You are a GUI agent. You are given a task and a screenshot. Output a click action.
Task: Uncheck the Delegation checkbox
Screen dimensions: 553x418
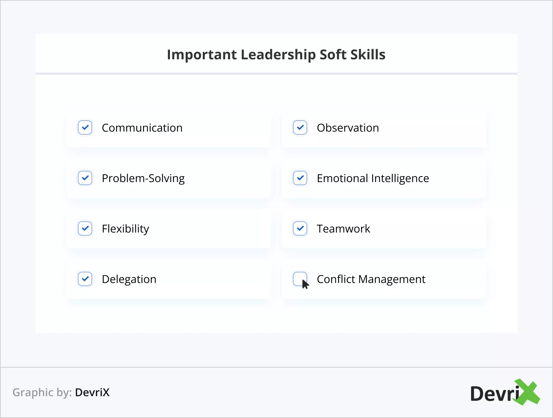click(x=85, y=279)
